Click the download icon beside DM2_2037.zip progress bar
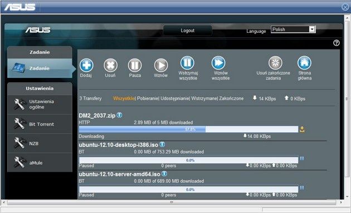This screenshot has height=213, width=351. tap(302, 130)
